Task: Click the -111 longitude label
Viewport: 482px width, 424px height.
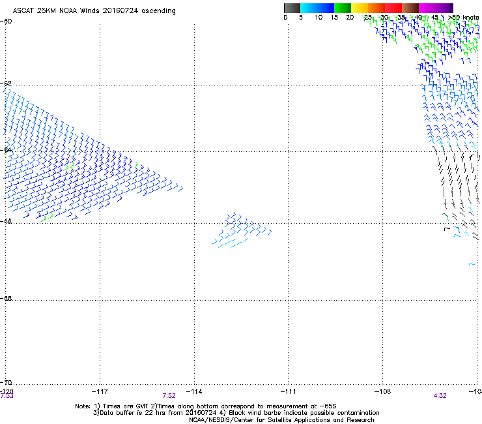Action: tap(289, 391)
